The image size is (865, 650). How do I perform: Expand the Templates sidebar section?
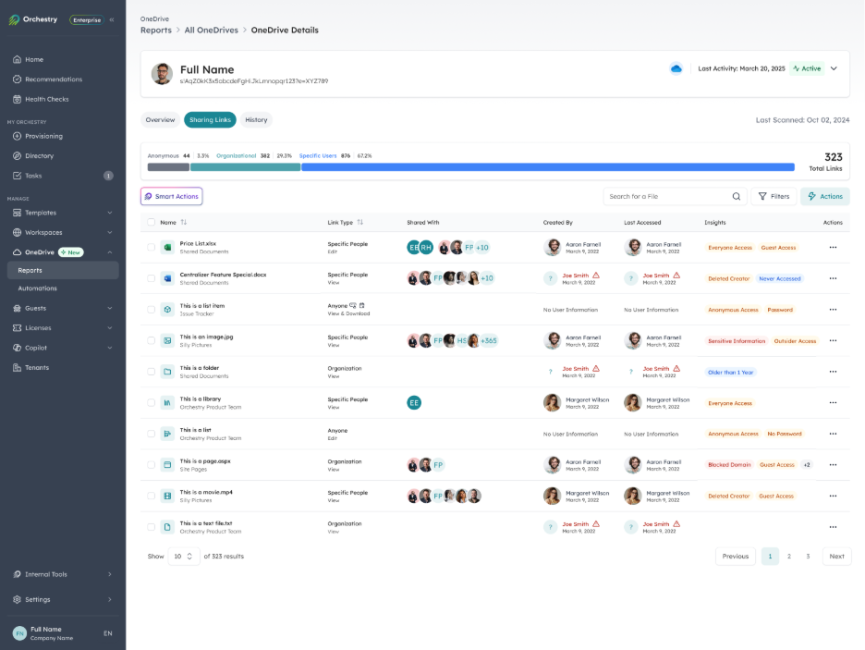coord(109,213)
